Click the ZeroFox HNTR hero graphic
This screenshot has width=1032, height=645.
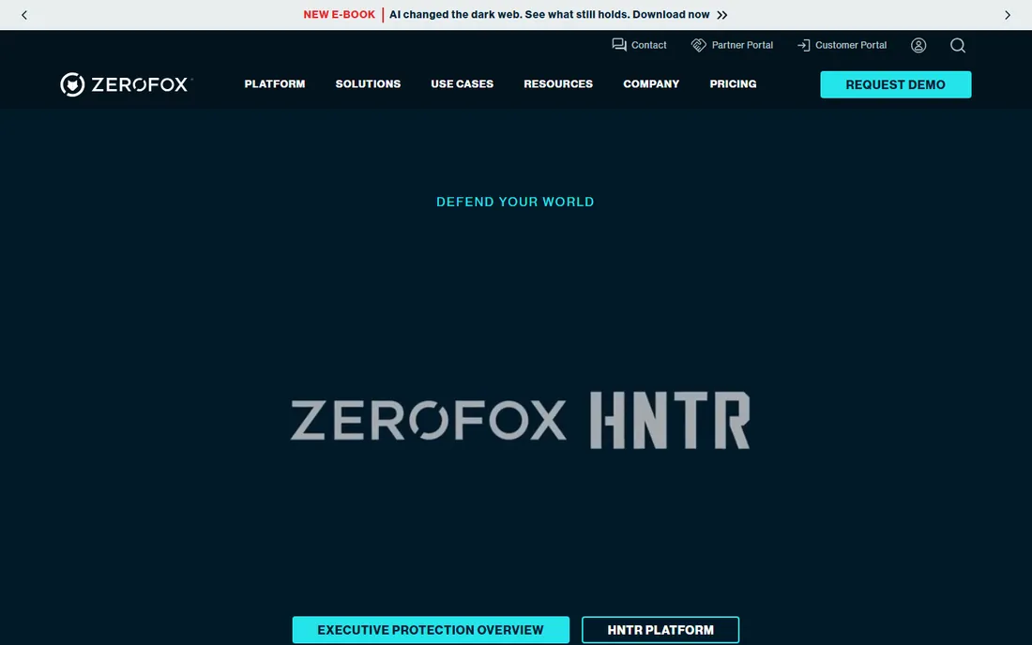[x=520, y=420]
